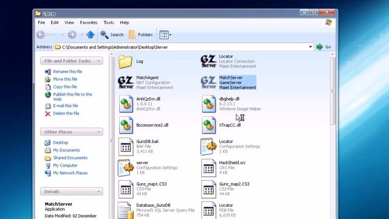Open My Network Places link
This screenshot has height=219, width=389.
click(x=71, y=173)
